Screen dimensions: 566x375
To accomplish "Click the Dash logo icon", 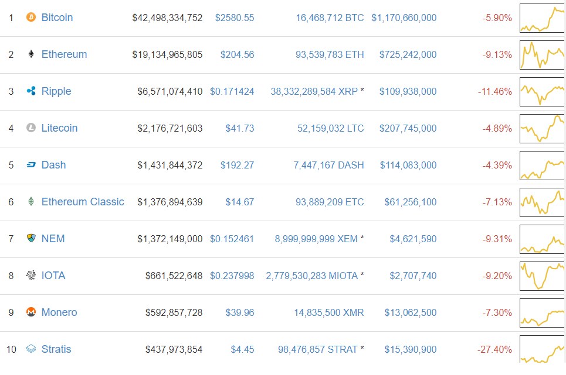I will tap(31, 165).
